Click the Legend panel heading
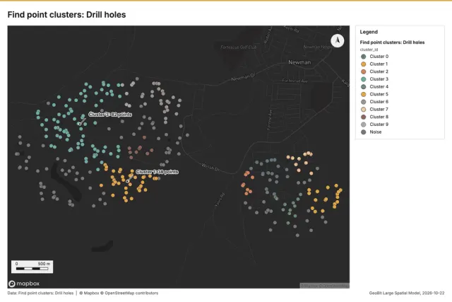The width and height of the screenshot is (452, 302). [x=369, y=32]
